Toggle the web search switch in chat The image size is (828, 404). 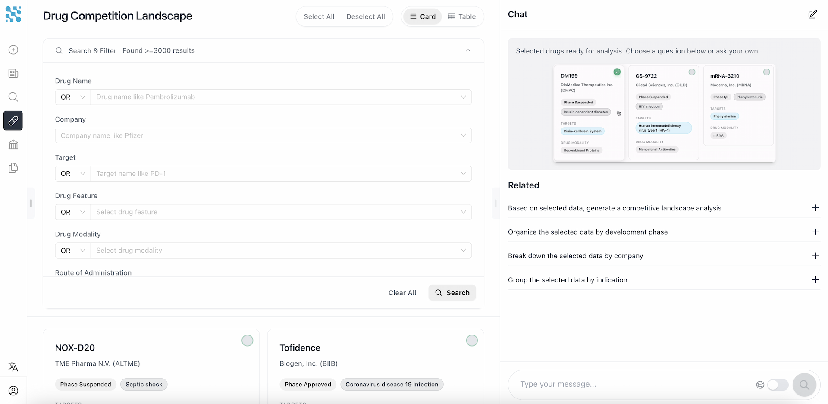pos(778,385)
